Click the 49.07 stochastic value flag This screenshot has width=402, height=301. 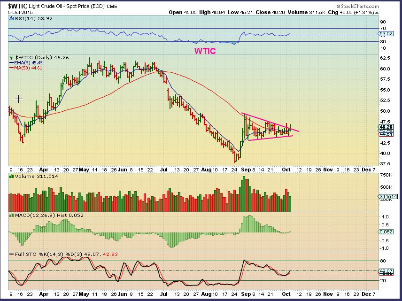[x=385, y=271]
